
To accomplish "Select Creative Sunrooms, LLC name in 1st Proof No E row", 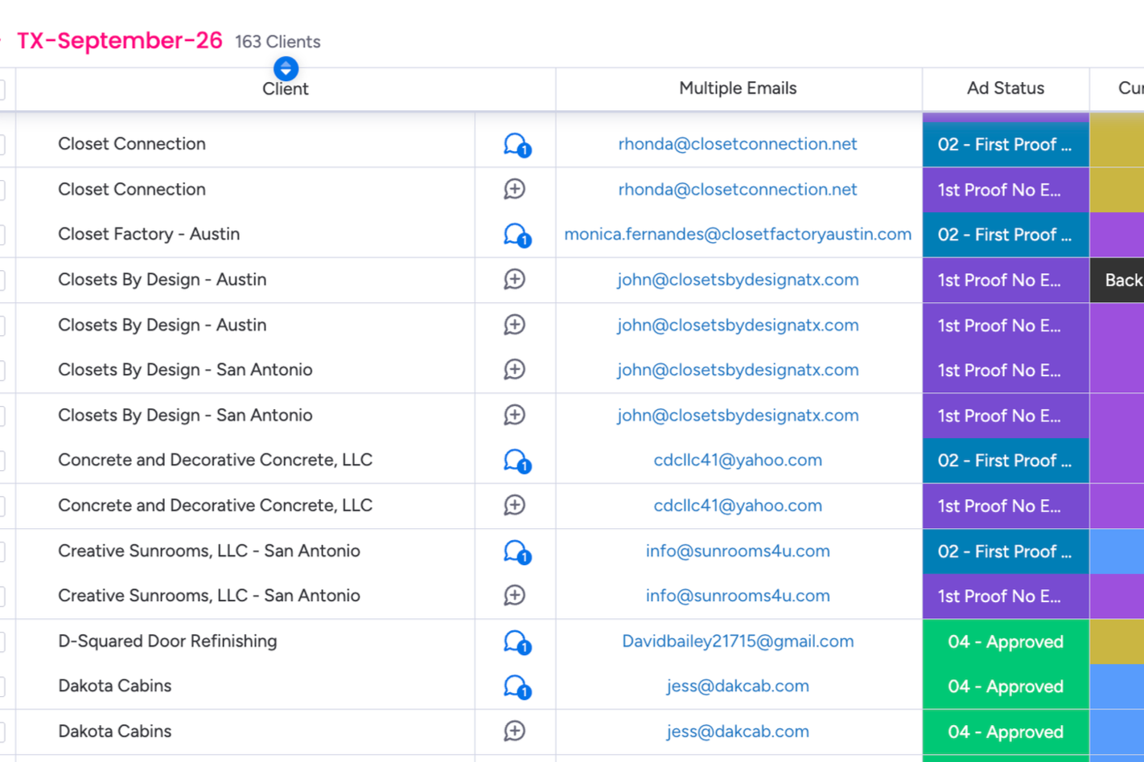I will [x=209, y=596].
